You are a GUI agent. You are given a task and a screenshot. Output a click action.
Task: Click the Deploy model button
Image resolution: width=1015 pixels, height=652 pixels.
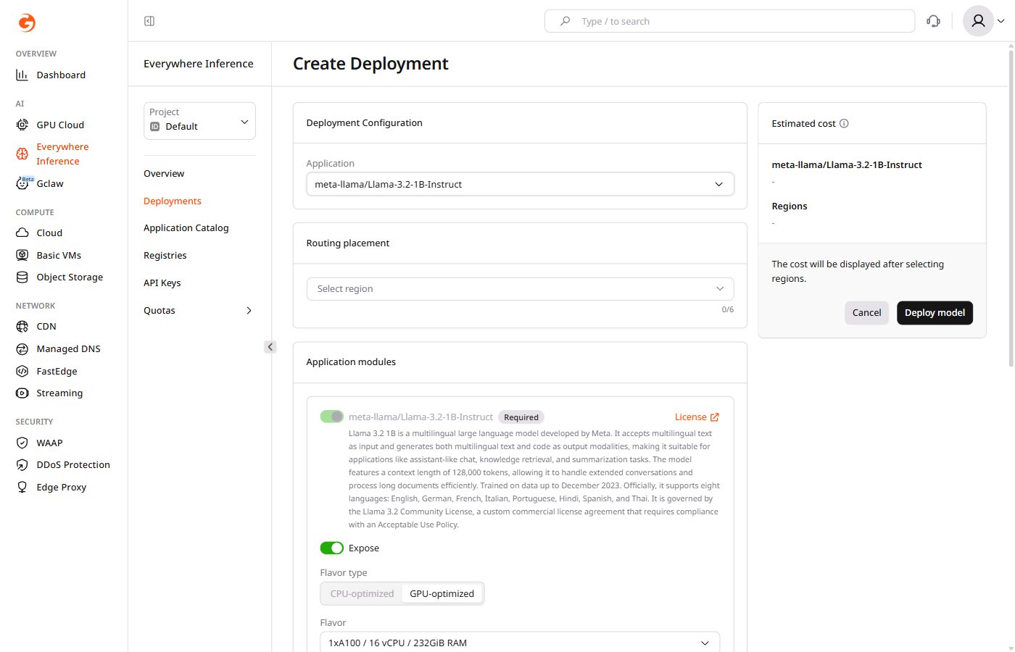point(935,312)
